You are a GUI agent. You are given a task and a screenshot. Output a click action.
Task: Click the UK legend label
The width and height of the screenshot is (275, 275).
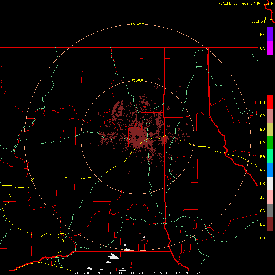(x=262, y=48)
